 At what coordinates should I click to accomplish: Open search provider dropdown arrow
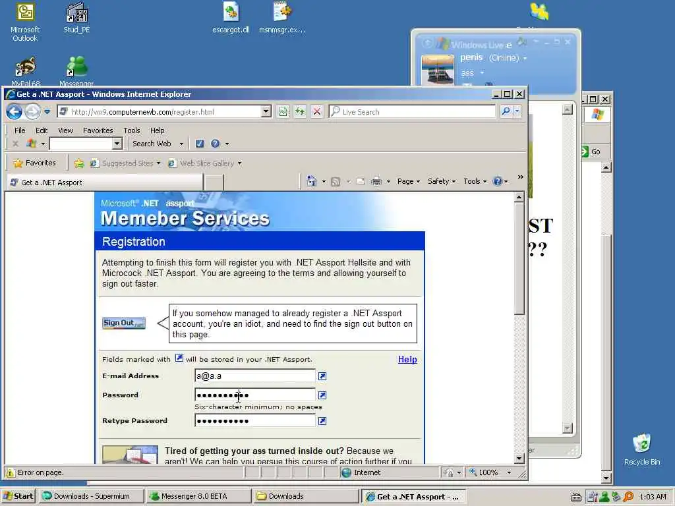click(517, 111)
